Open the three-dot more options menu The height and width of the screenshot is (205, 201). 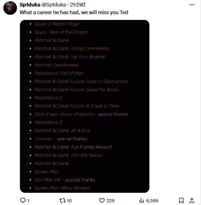(192, 5)
